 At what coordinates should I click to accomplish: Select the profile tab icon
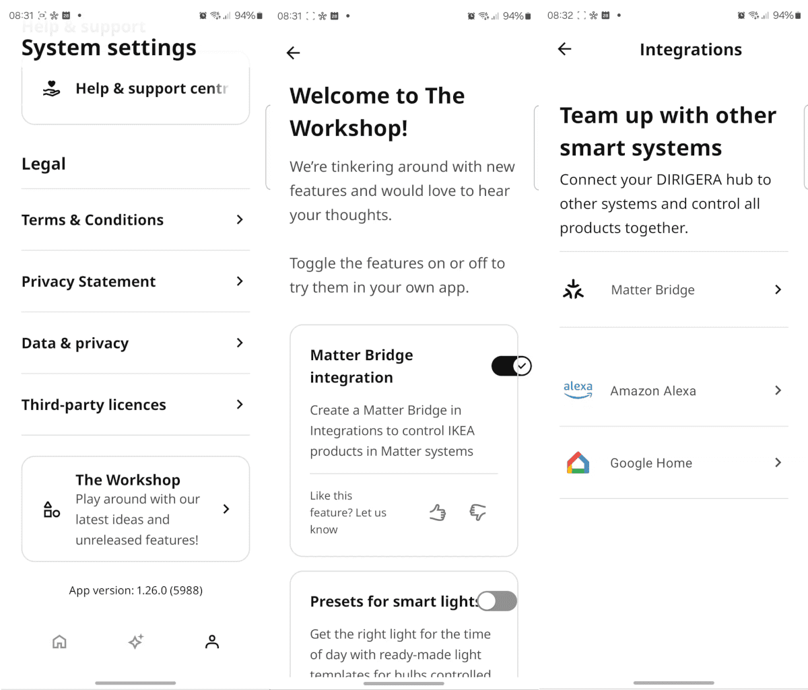point(212,642)
